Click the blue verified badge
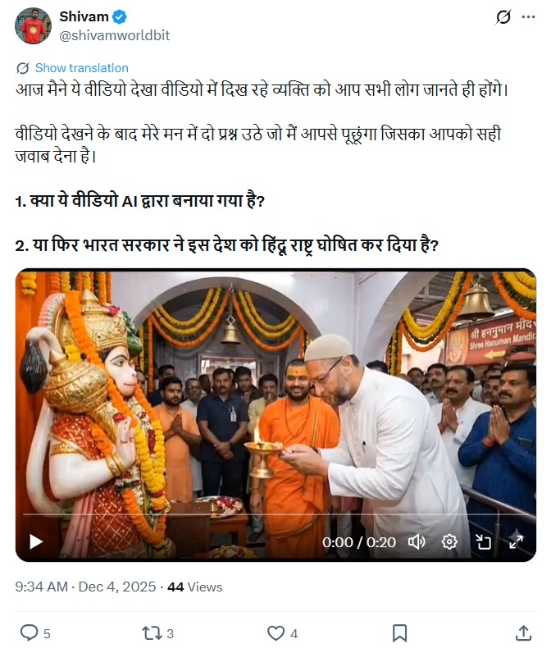The width and height of the screenshot is (551, 653). [x=120, y=16]
